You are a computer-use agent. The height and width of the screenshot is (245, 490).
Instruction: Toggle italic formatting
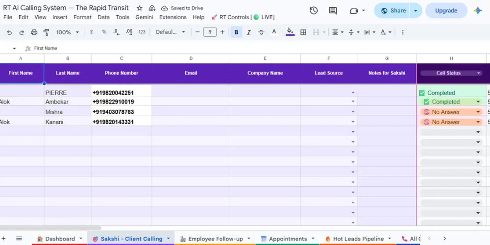[x=249, y=32]
